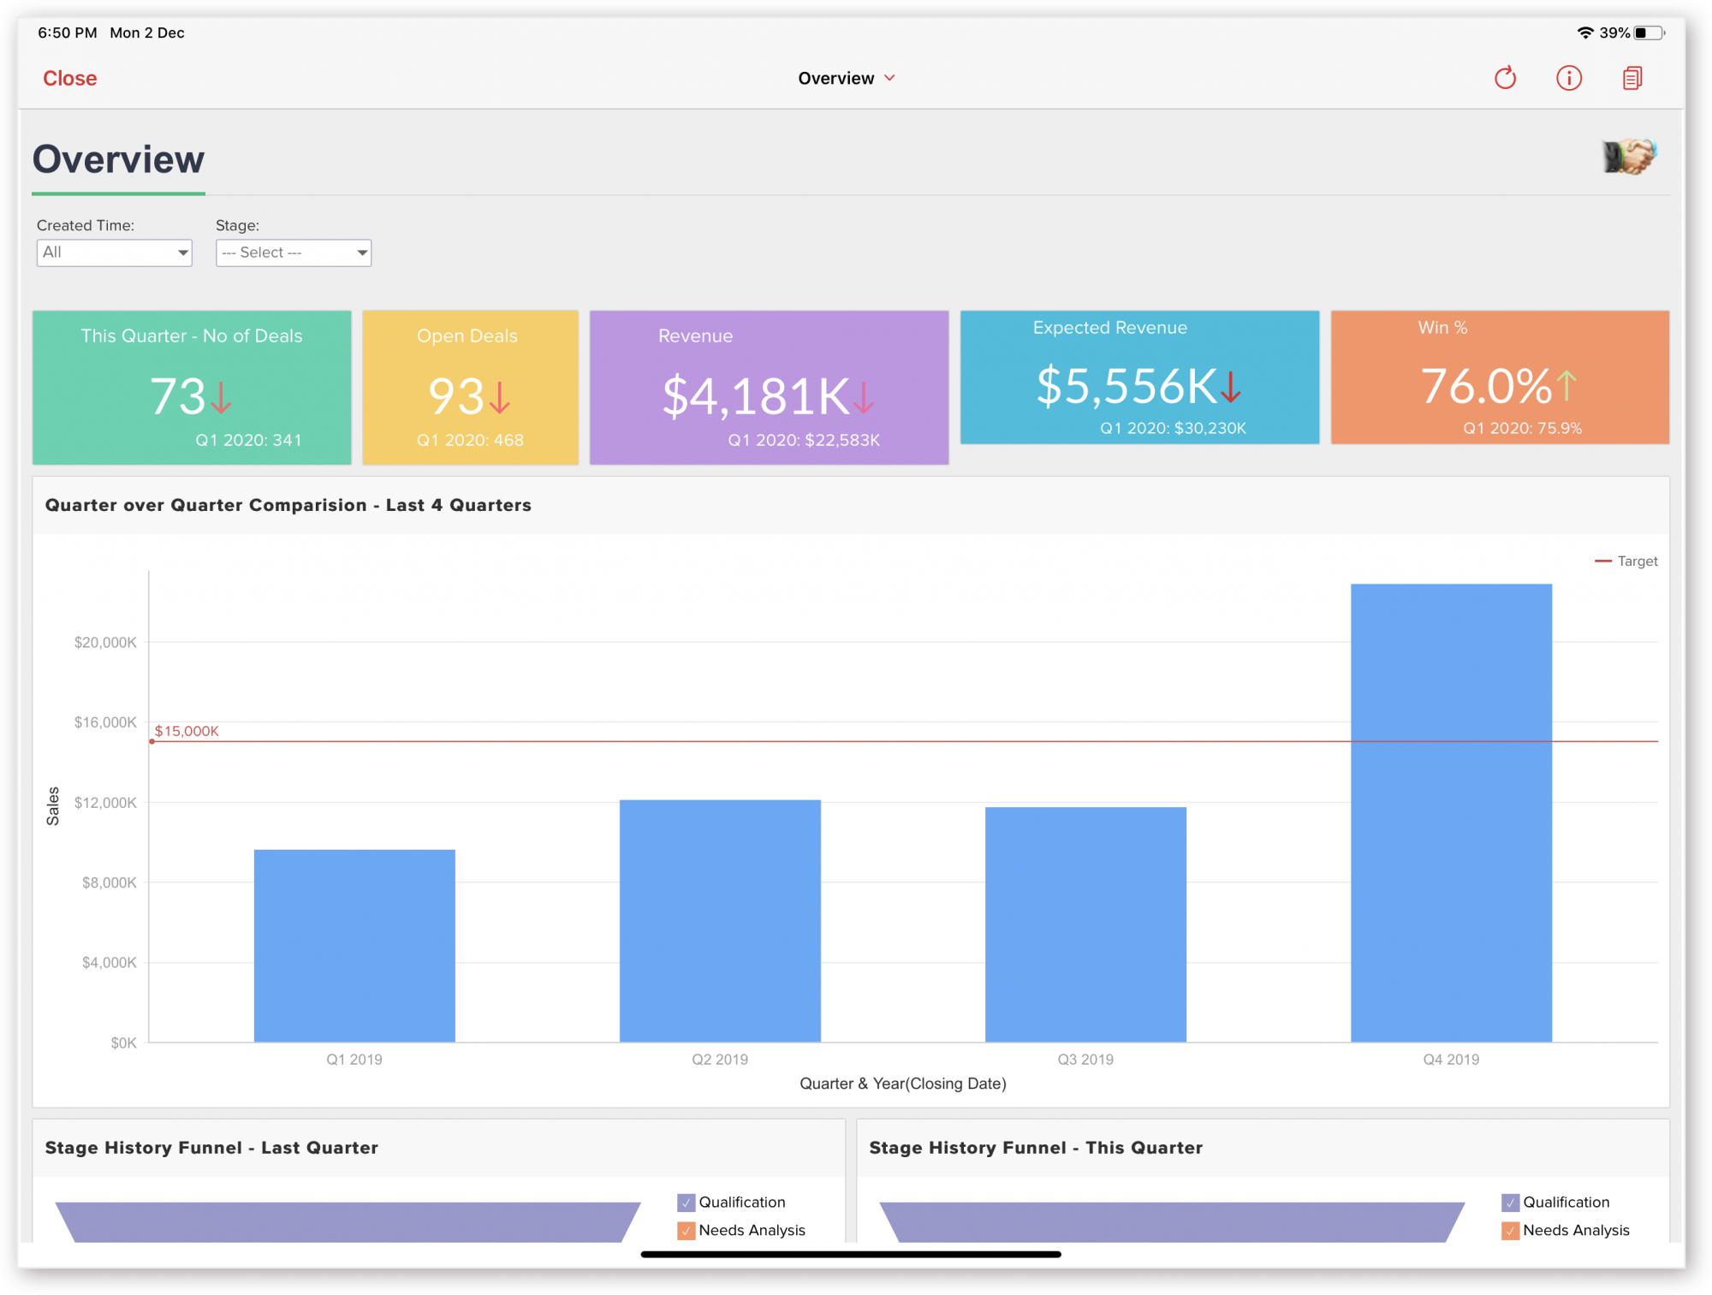
Task: Click the red Target line in the chart
Action: (x=856, y=742)
